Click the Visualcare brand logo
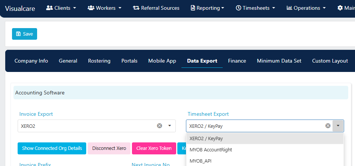 pyautogui.click(x=20, y=8)
